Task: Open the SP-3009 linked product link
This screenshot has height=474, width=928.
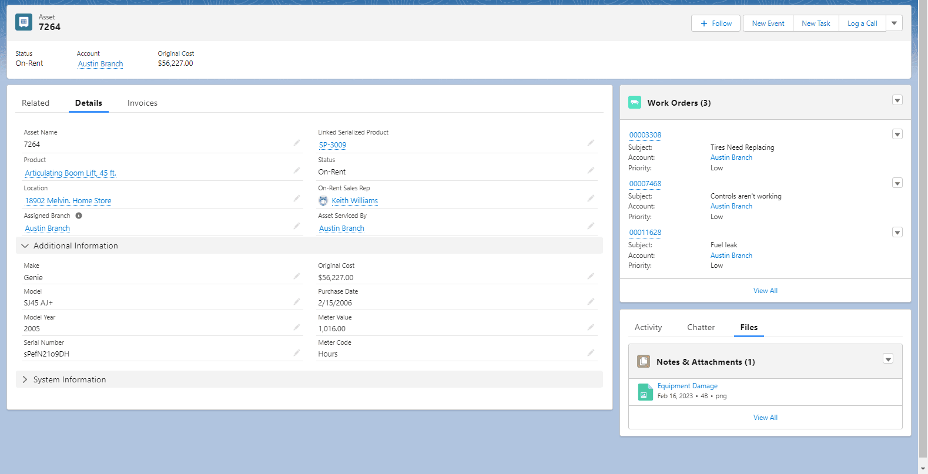Action: (333, 145)
